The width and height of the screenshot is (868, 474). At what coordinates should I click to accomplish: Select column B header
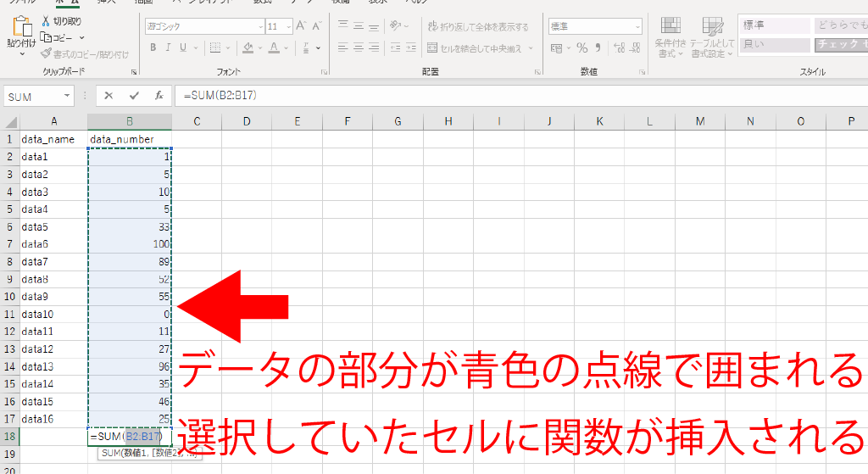pyautogui.click(x=130, y=121)
